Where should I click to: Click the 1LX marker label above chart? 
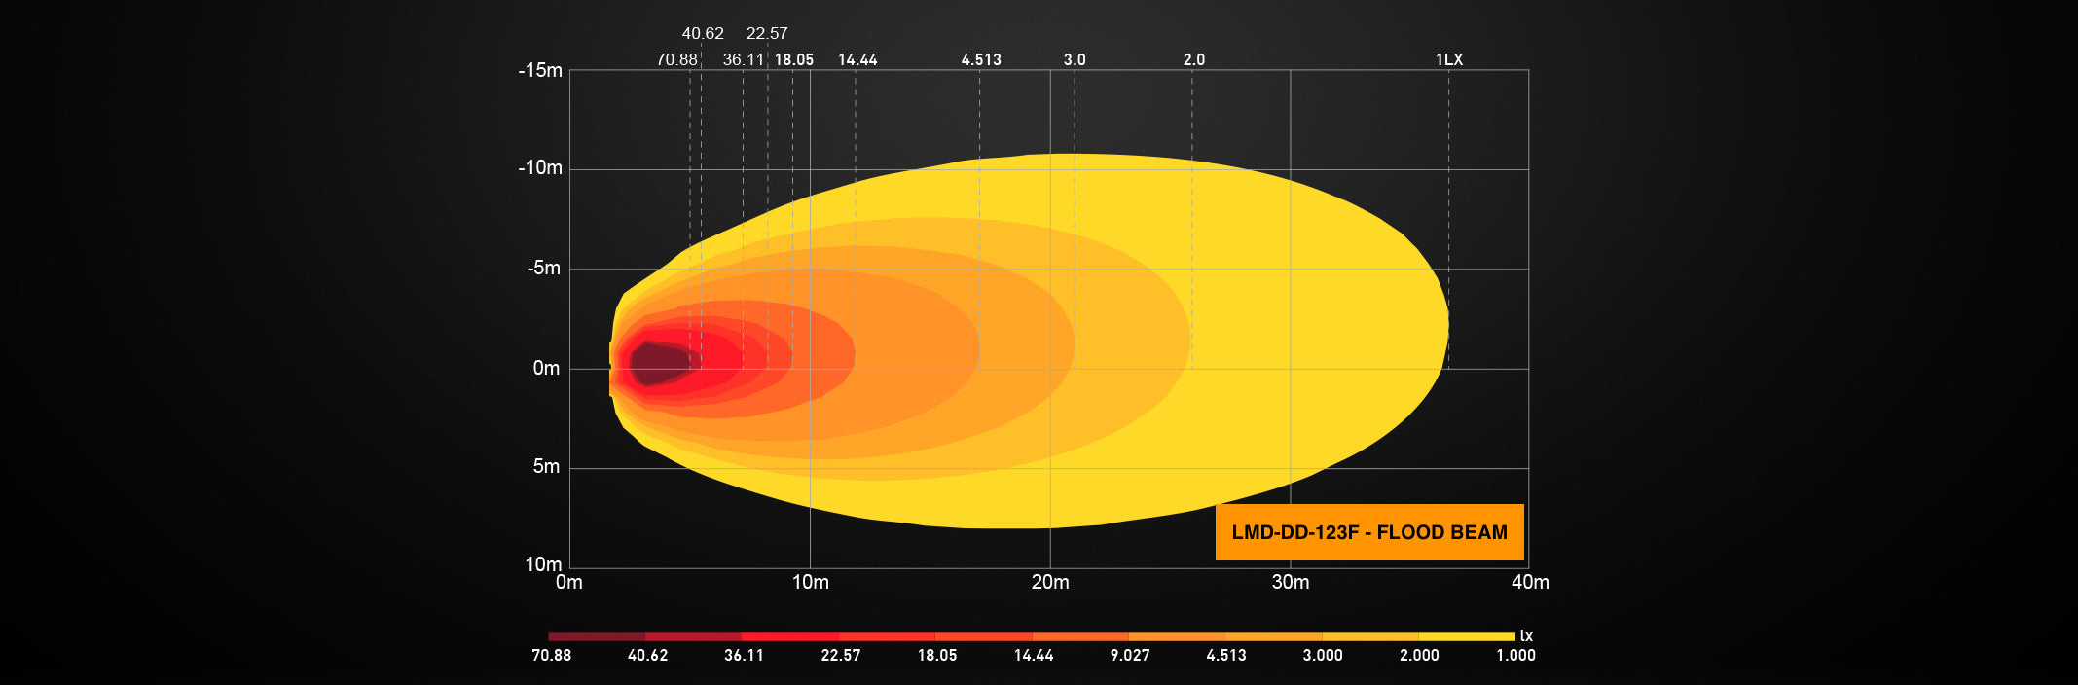point(1448,59)
